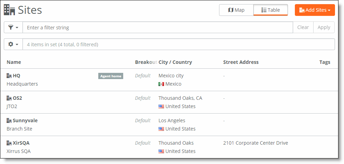Click the building icon beside XirSQA
Image resolution: width=344 pixels, height=164 pixels.
(9, 143)
